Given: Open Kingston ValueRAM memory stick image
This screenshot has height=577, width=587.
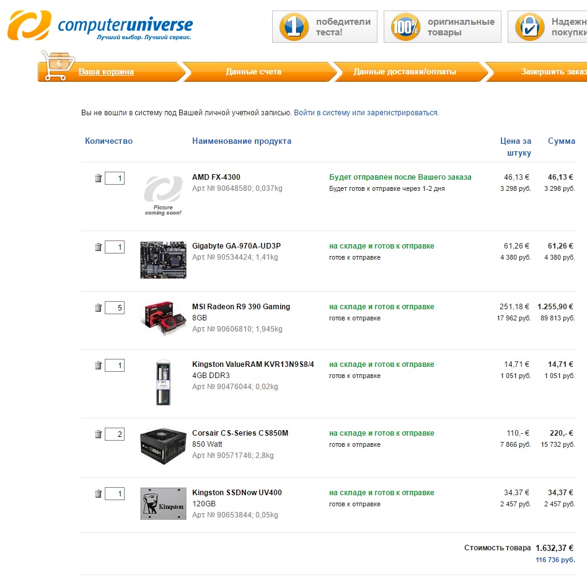Looking at the screenshot, I should point(163,382).
